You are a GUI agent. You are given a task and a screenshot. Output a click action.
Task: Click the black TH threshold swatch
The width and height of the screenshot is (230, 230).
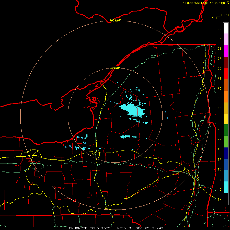(x=226, y=199)
